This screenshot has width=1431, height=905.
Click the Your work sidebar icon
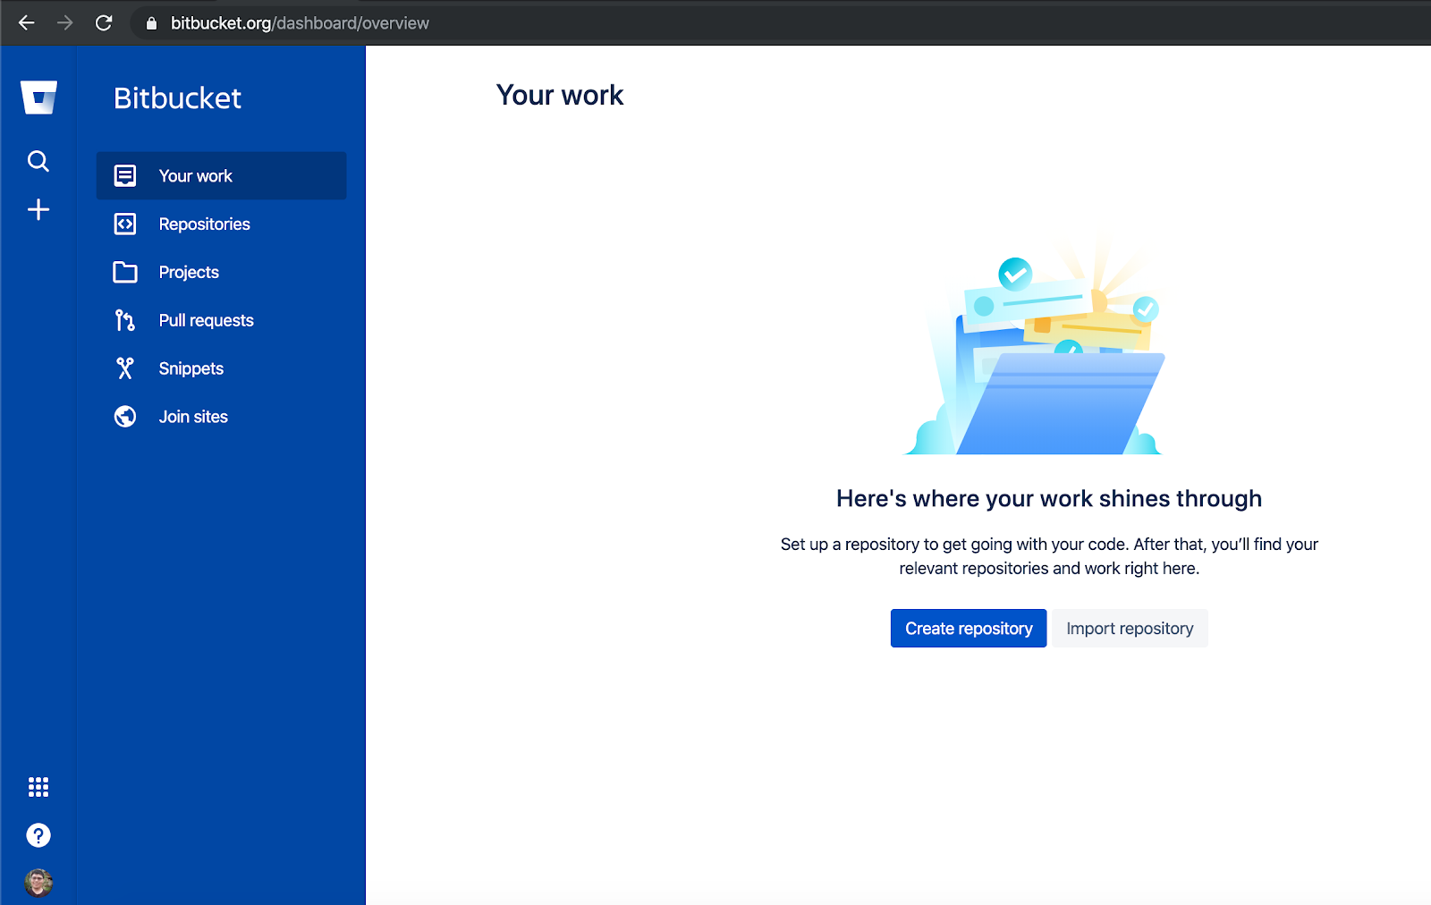125,176
